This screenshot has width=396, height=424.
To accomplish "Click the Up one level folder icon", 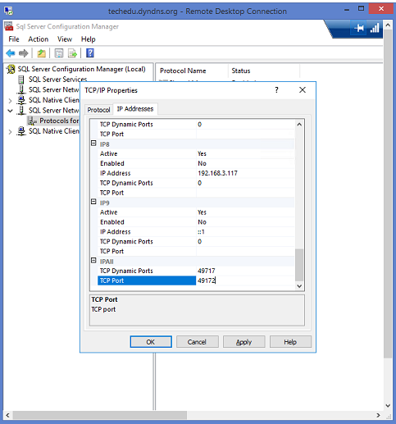I will click(41, 53).
